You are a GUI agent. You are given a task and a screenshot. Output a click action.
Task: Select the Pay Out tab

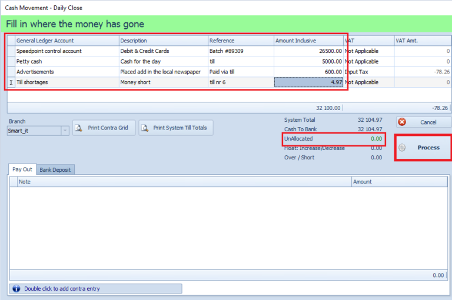click(22, 169)
